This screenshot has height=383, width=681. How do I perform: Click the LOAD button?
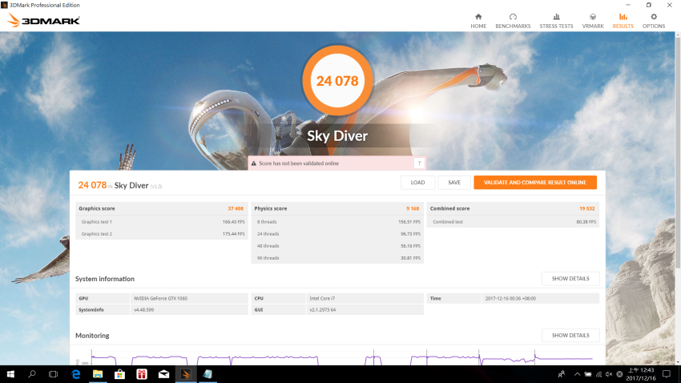click(x=417, y=183)
